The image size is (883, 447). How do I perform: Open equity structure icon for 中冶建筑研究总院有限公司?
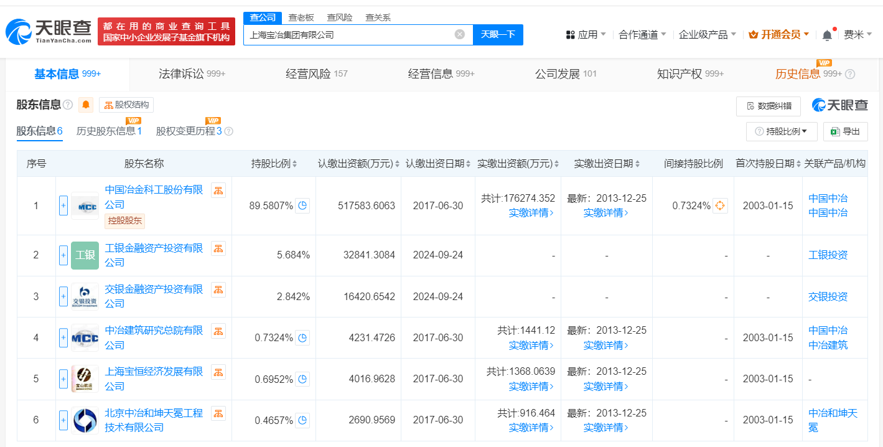point(218,331)
